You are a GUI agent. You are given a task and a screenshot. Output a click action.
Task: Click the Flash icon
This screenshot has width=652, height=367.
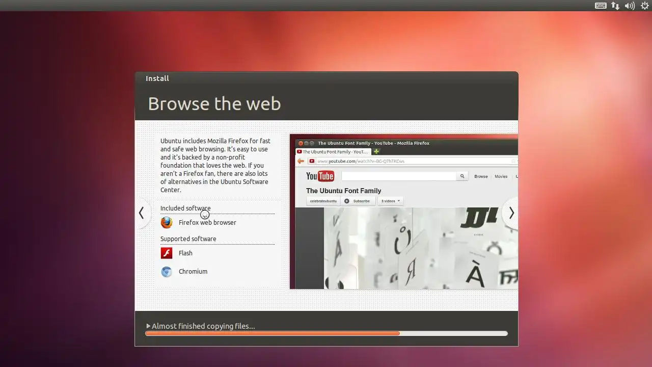coord(167,253)
